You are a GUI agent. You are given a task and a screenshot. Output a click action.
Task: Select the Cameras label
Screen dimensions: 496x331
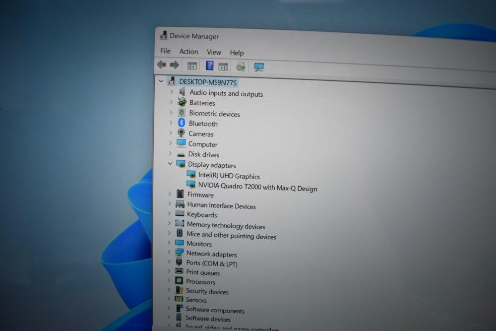(201, 134)
